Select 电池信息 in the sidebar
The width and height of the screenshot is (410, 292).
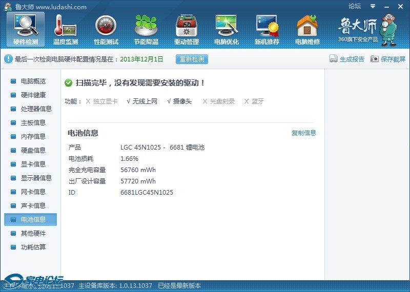click(x=30, y=220)
